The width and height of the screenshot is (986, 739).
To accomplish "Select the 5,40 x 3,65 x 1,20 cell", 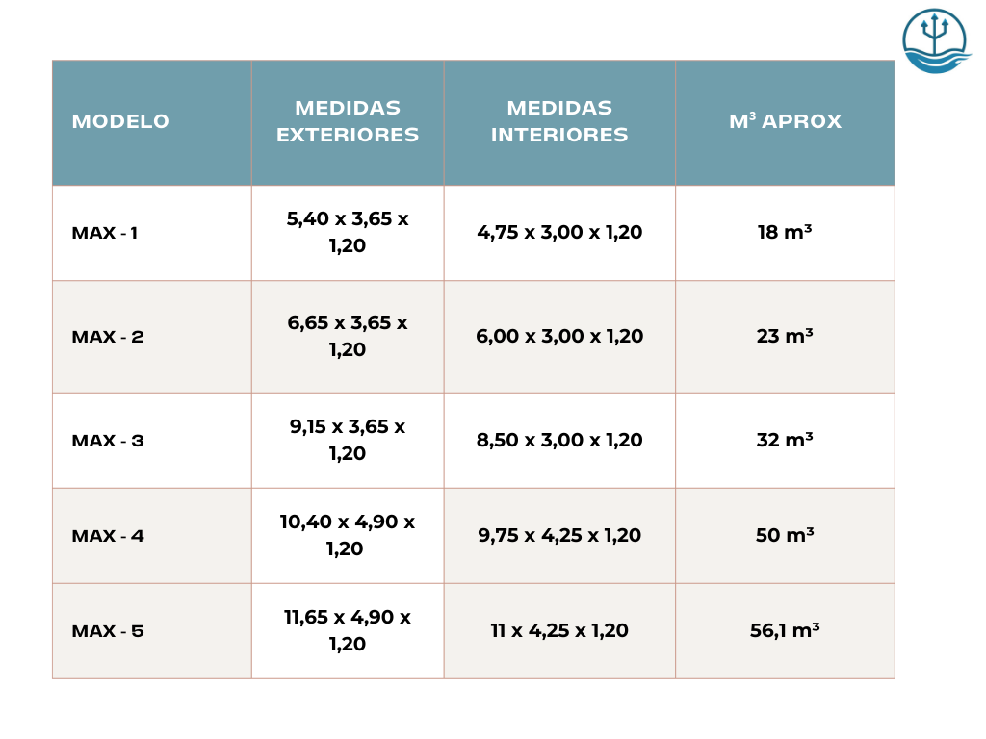I will [348, 233].
